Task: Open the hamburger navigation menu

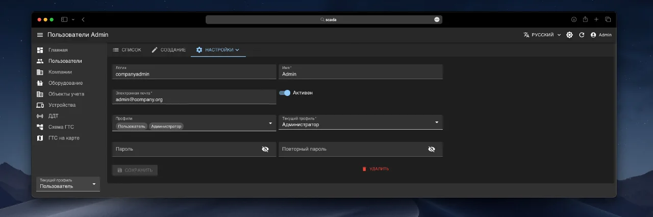Action: [40, 35]
